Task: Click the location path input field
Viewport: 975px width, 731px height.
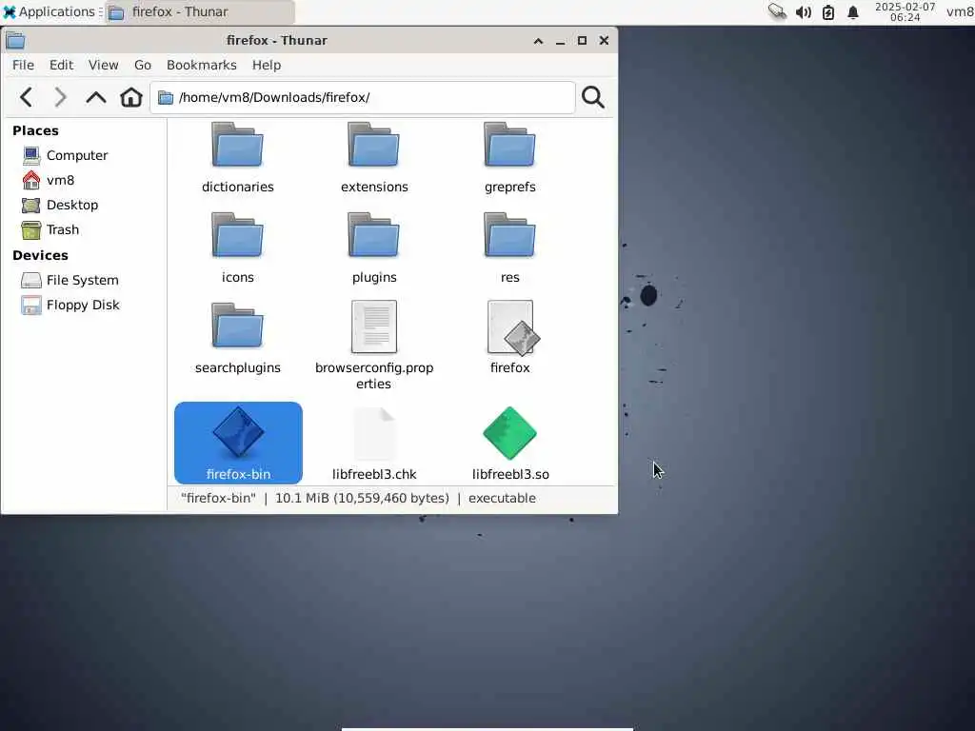Action: pyautogui.click(x=363, y=98)
